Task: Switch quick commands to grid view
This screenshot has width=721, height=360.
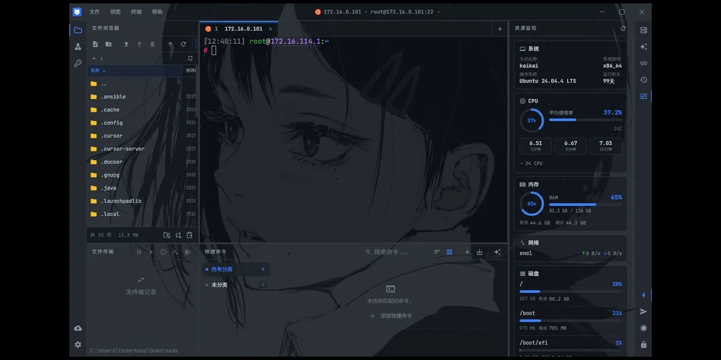Action: pyautogui.click(x=449, y=252)
